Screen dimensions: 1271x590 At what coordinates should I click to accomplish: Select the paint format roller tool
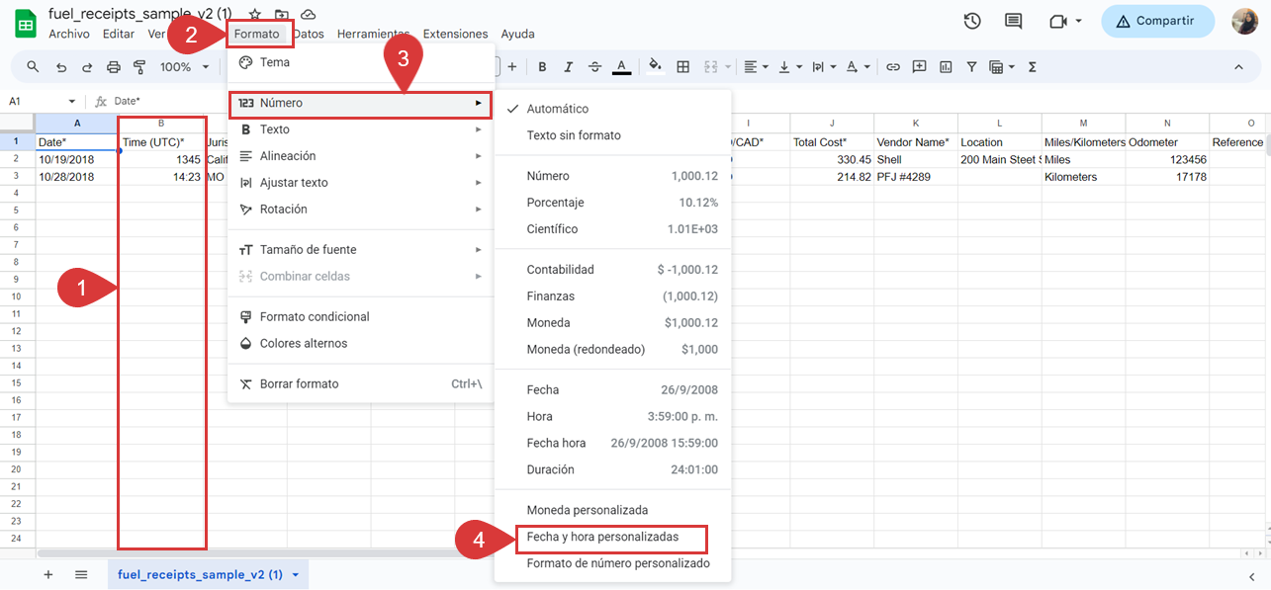coord(138,67)
